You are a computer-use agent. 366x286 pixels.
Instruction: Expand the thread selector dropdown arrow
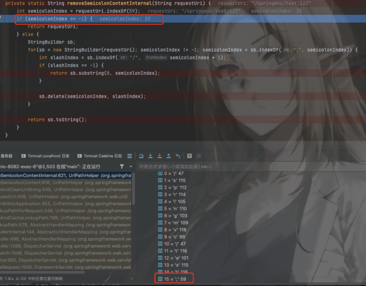coord(131,167)
